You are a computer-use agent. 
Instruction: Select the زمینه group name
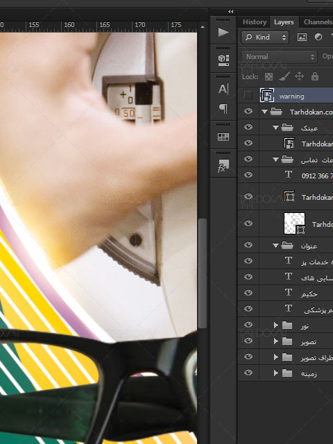[309, 374]
